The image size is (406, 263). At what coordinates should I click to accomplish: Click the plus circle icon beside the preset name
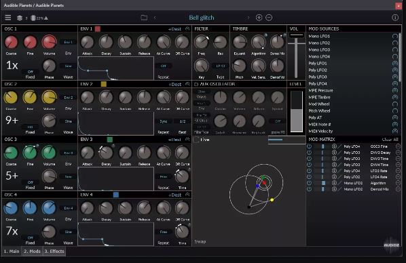tap(259, 18)
